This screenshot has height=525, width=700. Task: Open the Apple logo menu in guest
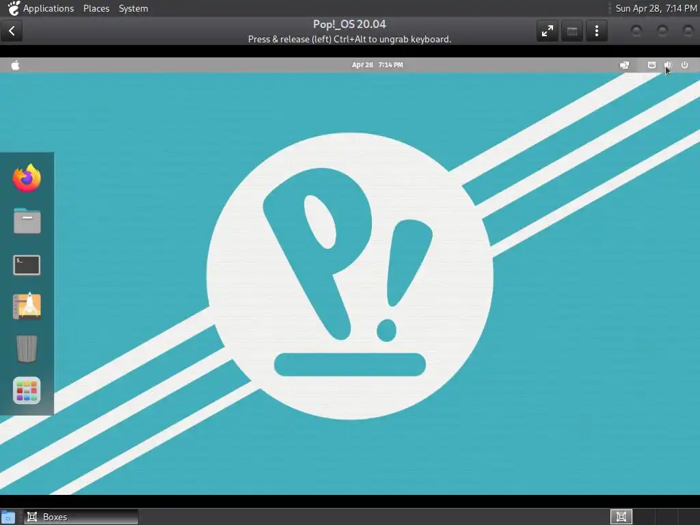click(15, 65)
